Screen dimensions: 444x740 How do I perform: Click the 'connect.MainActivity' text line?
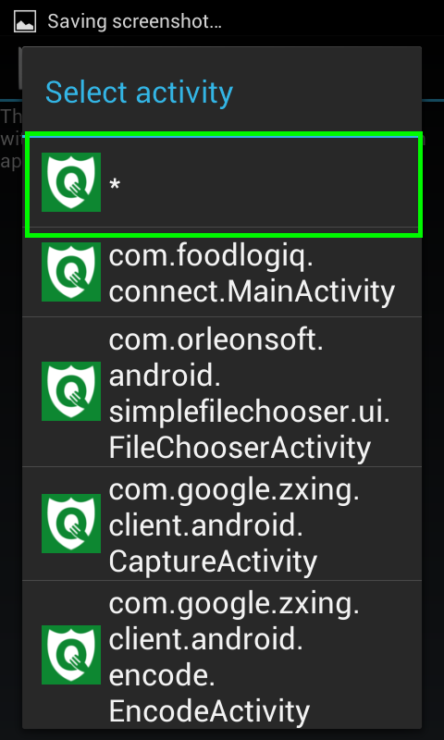[x=252, y=292]
